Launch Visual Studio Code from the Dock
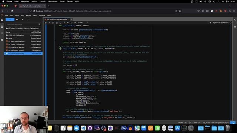The image size is (237, 133). coord(83,128)
